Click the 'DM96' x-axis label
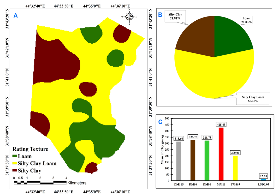The image size is (278, 196). click(207, 184)
